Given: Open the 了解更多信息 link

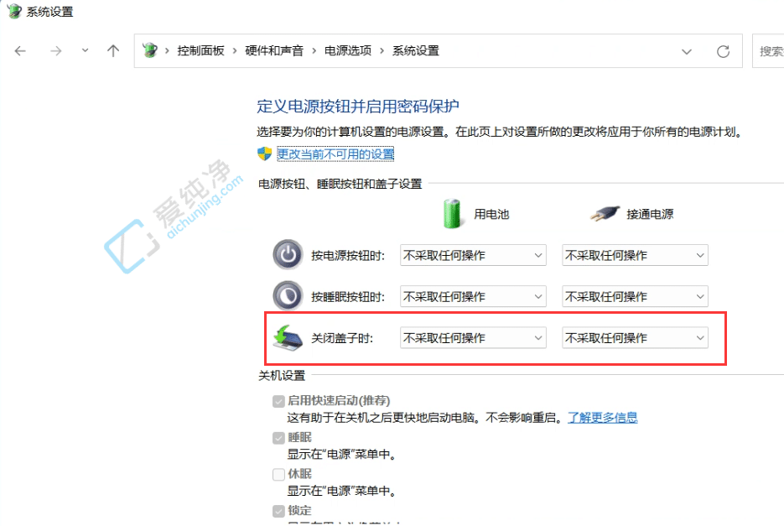Looking at the screenshot, I should [x=602, y=417].
